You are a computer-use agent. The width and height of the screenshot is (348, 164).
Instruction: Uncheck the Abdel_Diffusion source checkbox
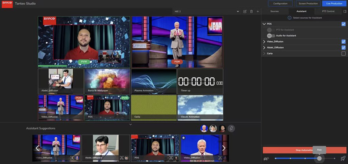click(x=344, y=47)
